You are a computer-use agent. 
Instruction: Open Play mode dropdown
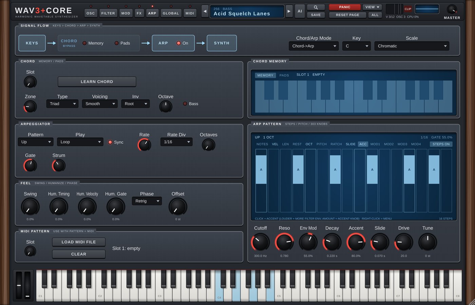pyautogui.click(x=80, y=142)
